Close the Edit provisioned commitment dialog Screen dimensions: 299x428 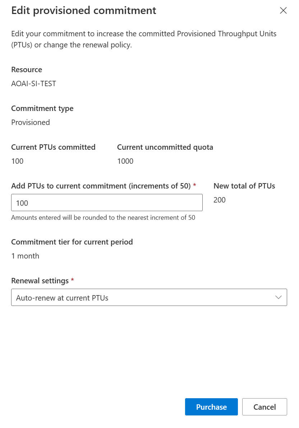point(283,11)
